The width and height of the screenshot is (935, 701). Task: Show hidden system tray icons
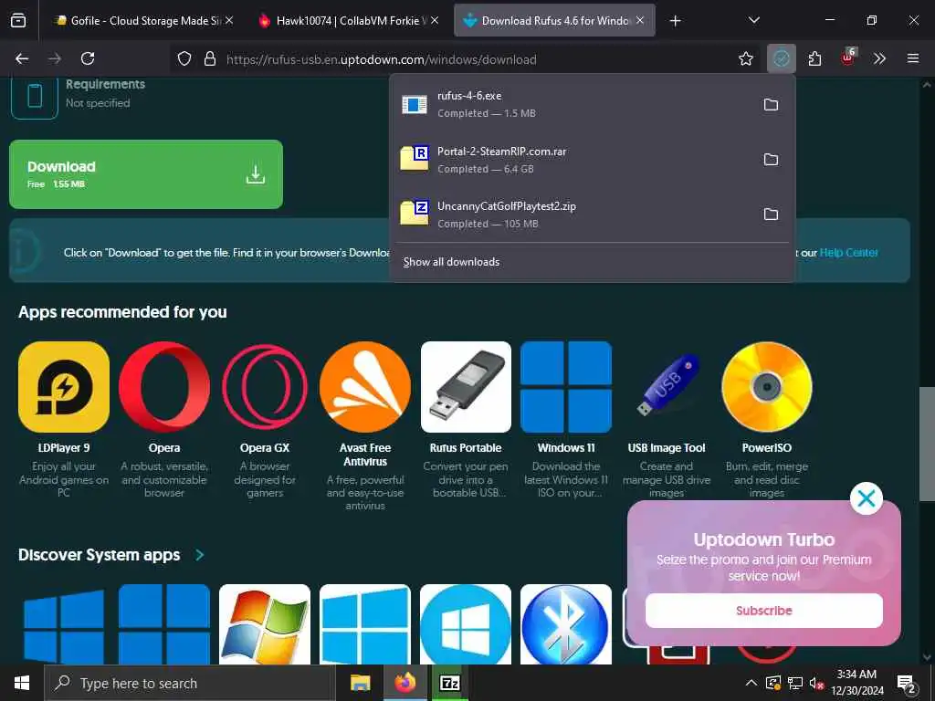pyautogui.click(x=751, y=683)
